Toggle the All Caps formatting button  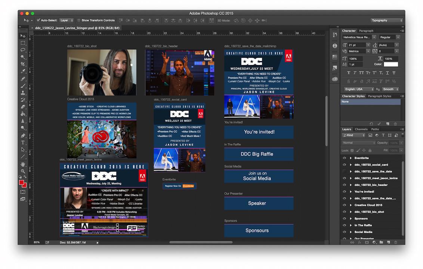click(x=361, y=72)
